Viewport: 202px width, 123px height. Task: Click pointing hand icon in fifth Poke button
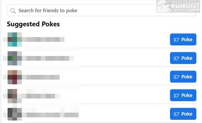pos(176,114)
